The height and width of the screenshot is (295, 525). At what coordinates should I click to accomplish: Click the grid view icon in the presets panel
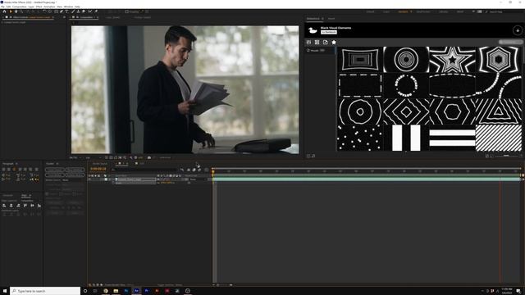point(317,42)
